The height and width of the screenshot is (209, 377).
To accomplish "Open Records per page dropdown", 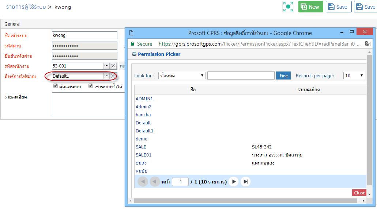I will (354, 76).
